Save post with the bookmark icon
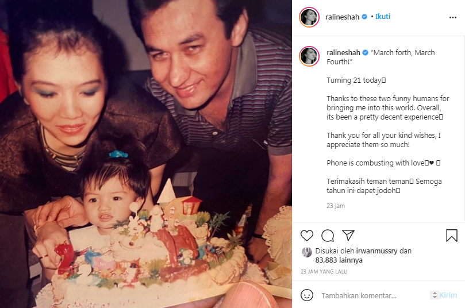This screenshot has height=308, width=465. pos(452,236)
